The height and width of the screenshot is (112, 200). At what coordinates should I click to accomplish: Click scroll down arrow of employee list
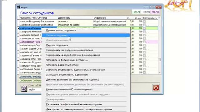pos(159,73)
